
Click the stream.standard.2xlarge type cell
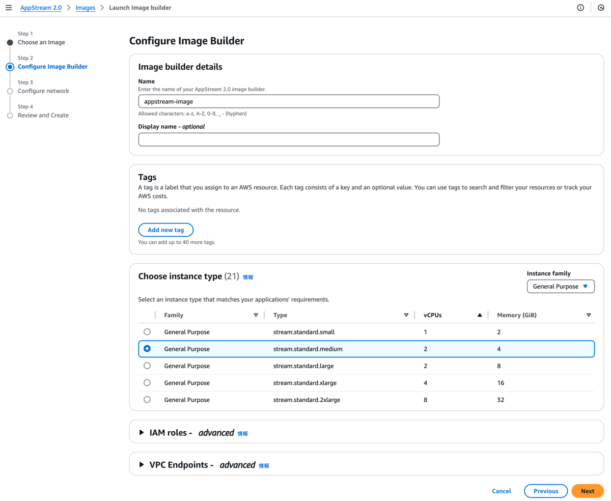click(307, 400)
